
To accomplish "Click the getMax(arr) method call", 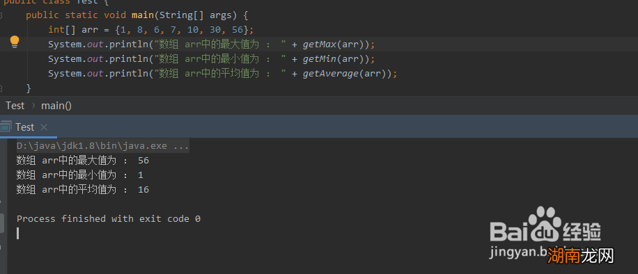I will tap(336, 45).
